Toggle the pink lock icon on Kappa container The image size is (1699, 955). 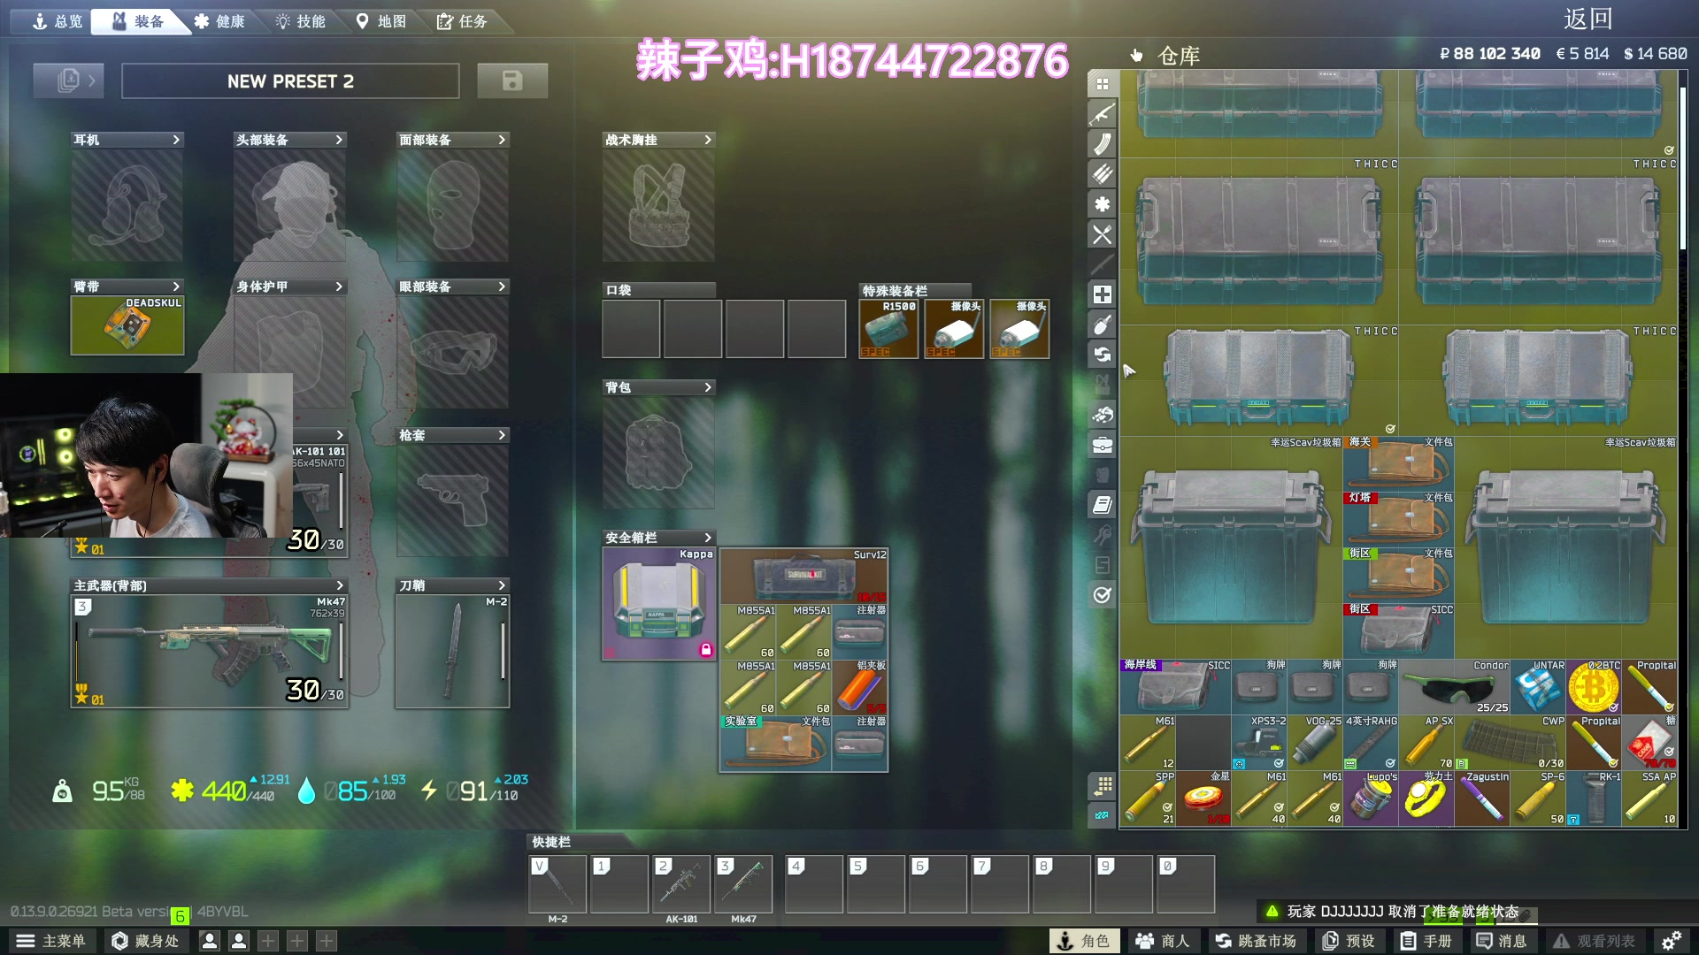pyautogui.click(x=706, y=650)
